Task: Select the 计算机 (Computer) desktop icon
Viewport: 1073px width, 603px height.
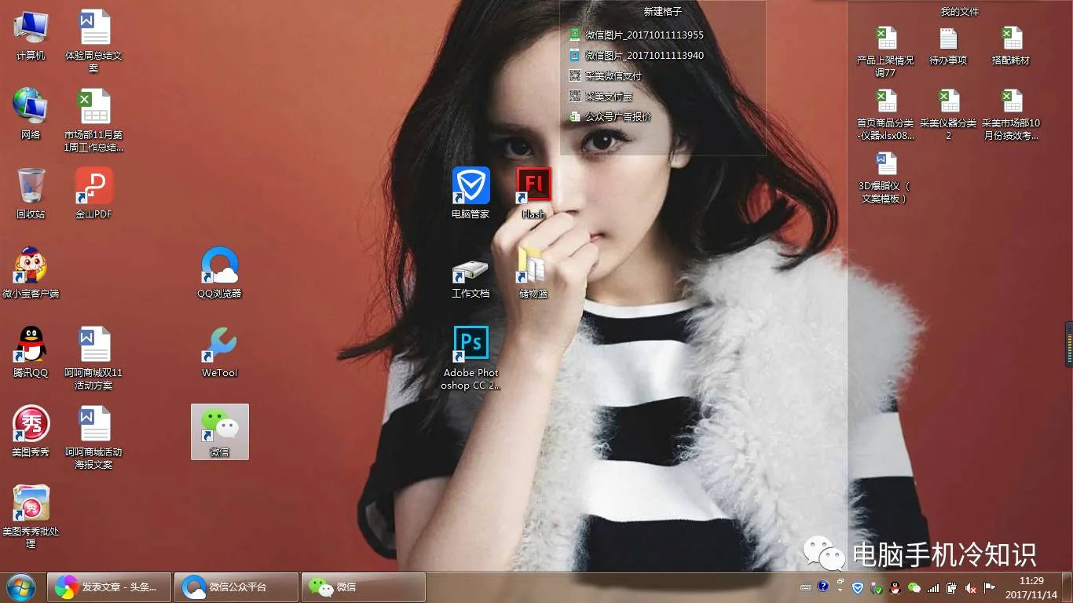Action: [31, 35]
